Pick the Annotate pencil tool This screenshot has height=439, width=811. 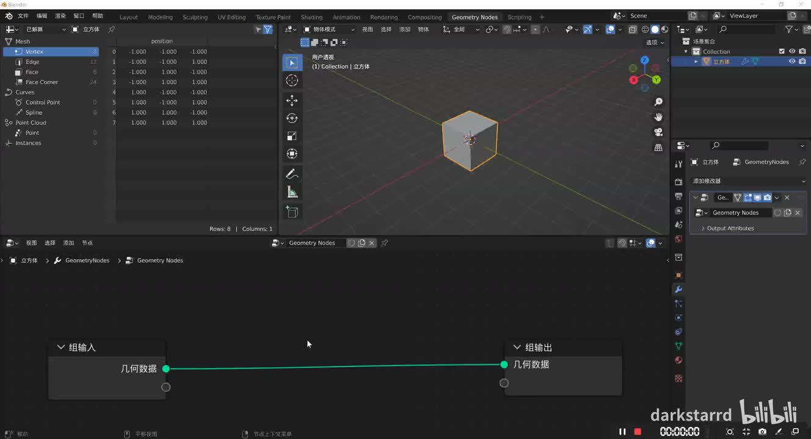point(292,174)
